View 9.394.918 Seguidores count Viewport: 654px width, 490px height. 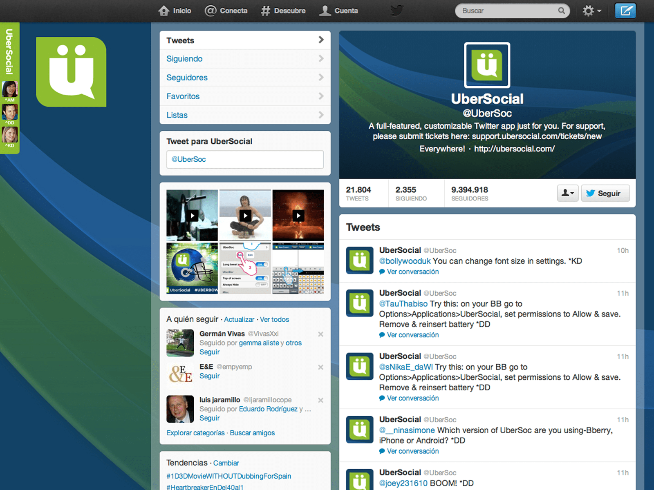click(470, 194)
